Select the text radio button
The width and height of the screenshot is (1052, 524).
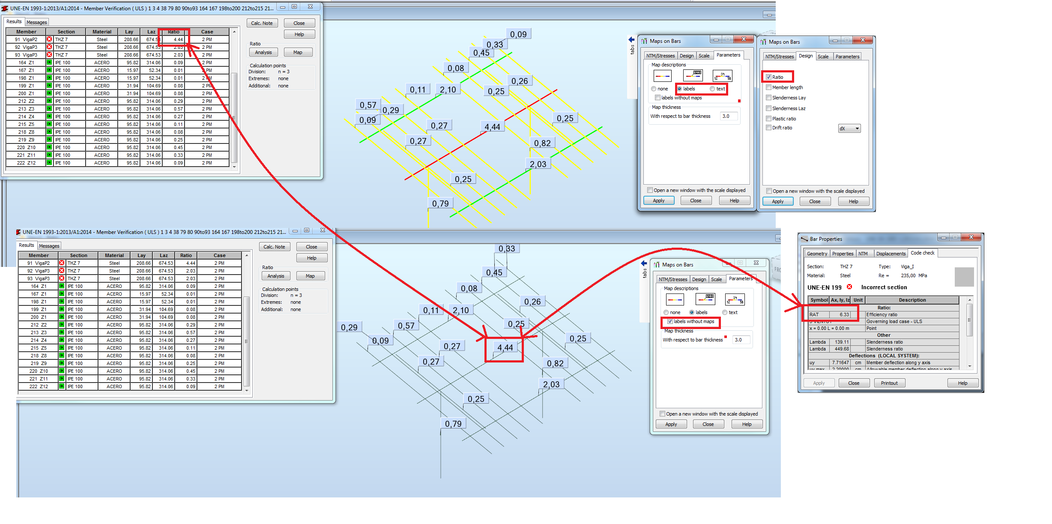point(713,89)
